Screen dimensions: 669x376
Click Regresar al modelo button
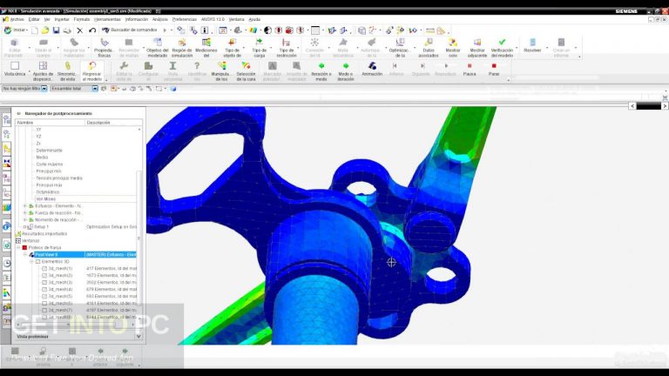(x=92, y=71)
